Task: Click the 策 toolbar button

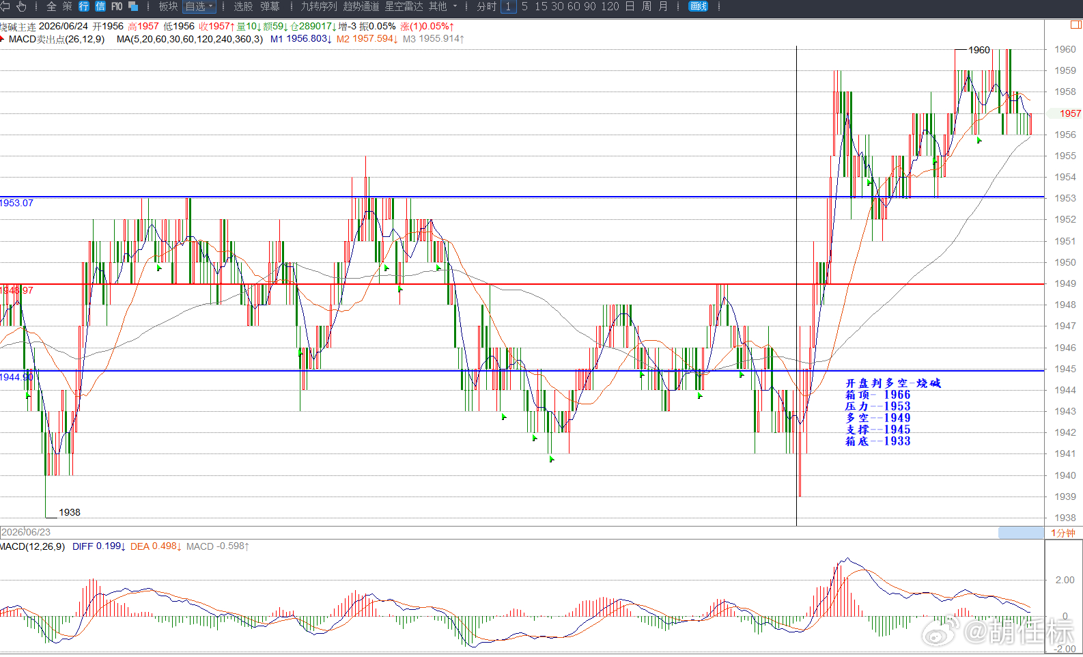Action: pyautogui.click(x=67, y=6)
